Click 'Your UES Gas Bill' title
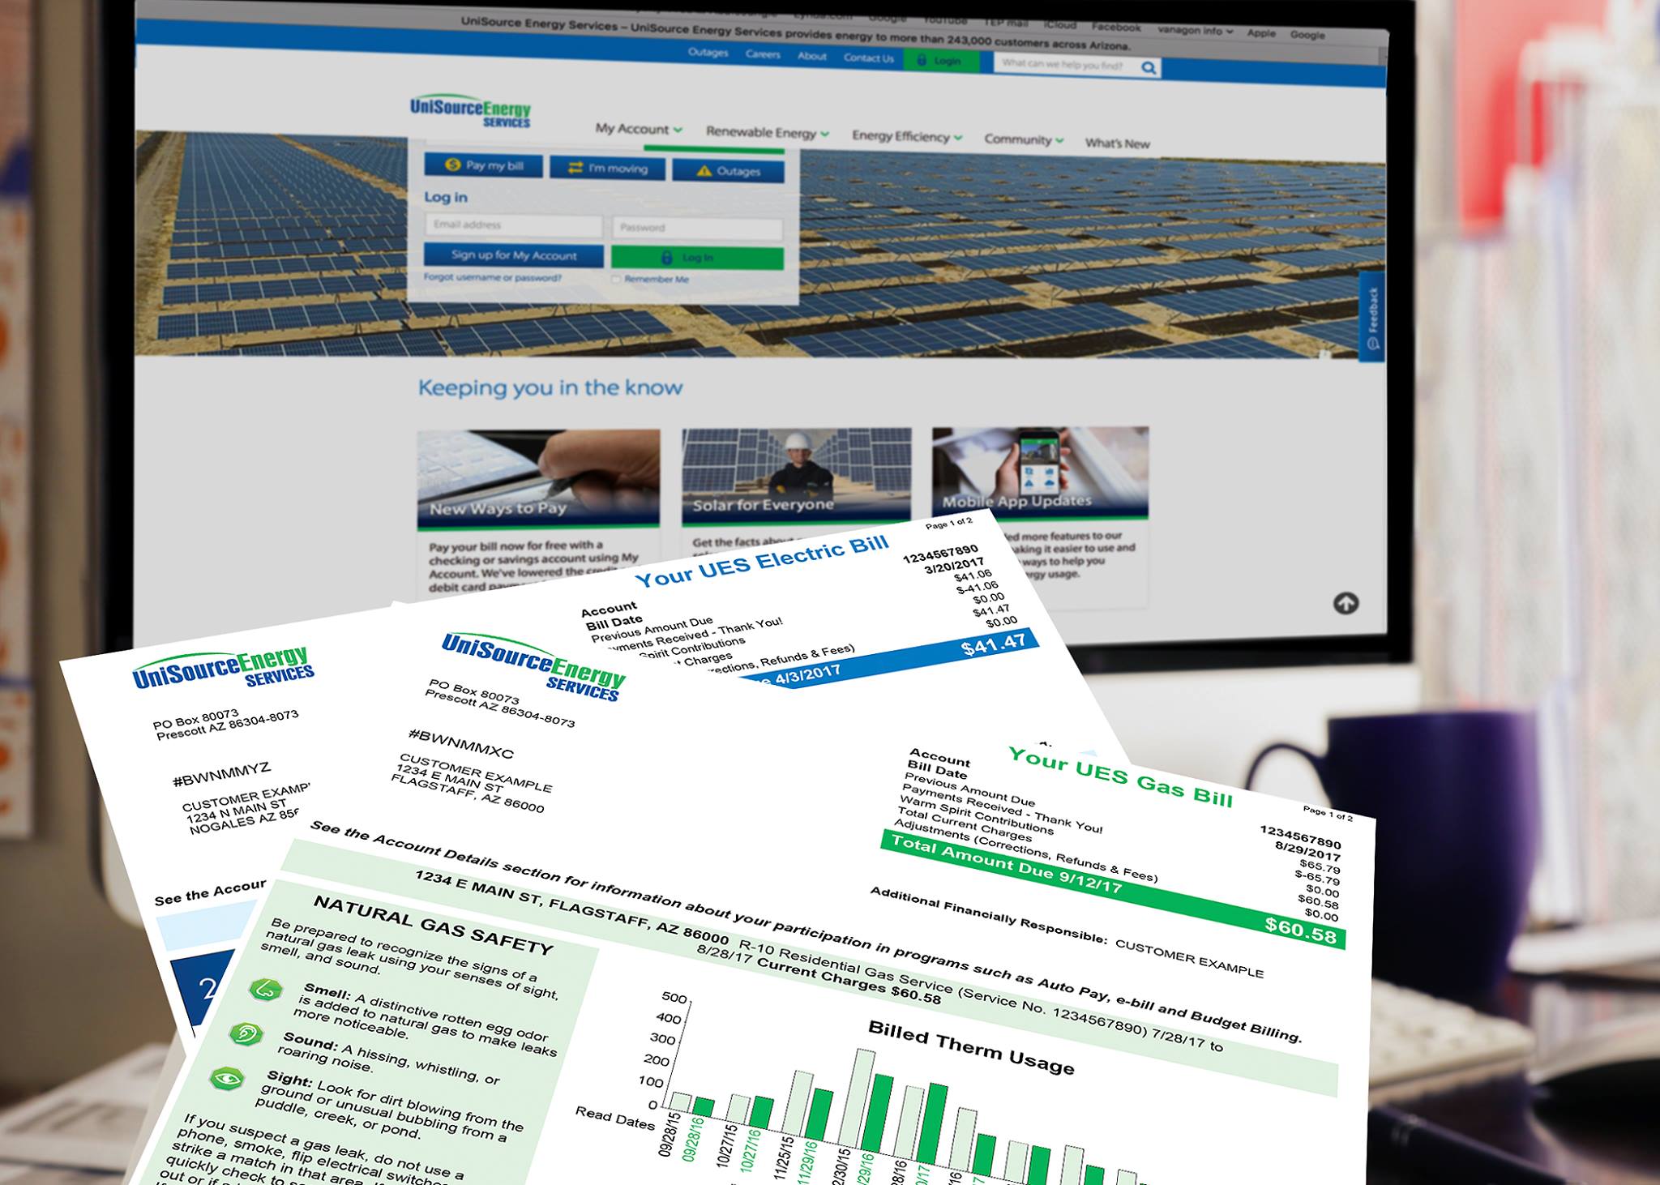The height and width of the screenshot is (1185, 1660). click(x=1120, y=778)
